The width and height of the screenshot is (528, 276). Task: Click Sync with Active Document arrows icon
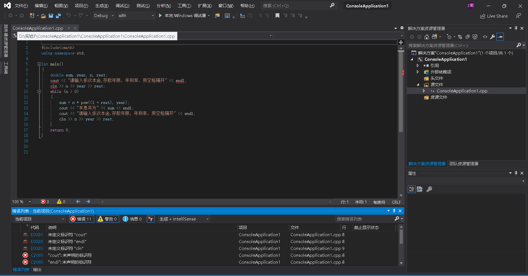click(460, 37)
